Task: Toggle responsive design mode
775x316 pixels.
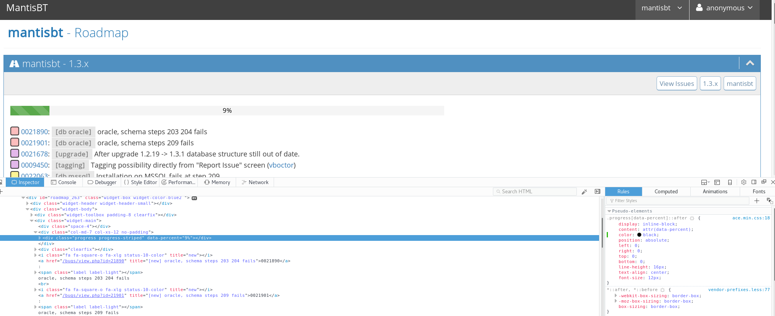Action: tap(730, 182)
